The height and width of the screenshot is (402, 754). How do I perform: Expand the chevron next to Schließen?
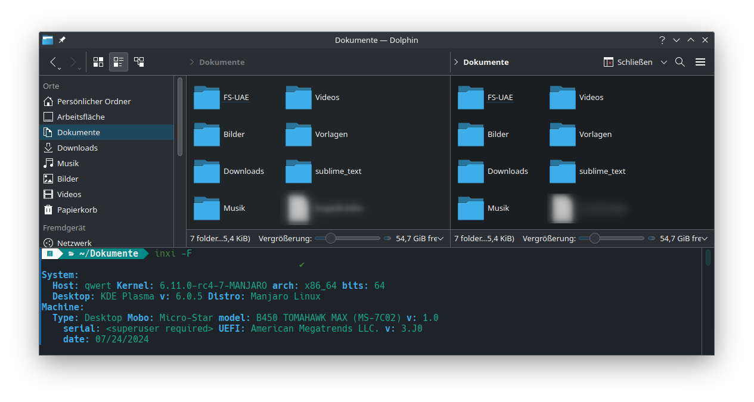pos(664,62)
